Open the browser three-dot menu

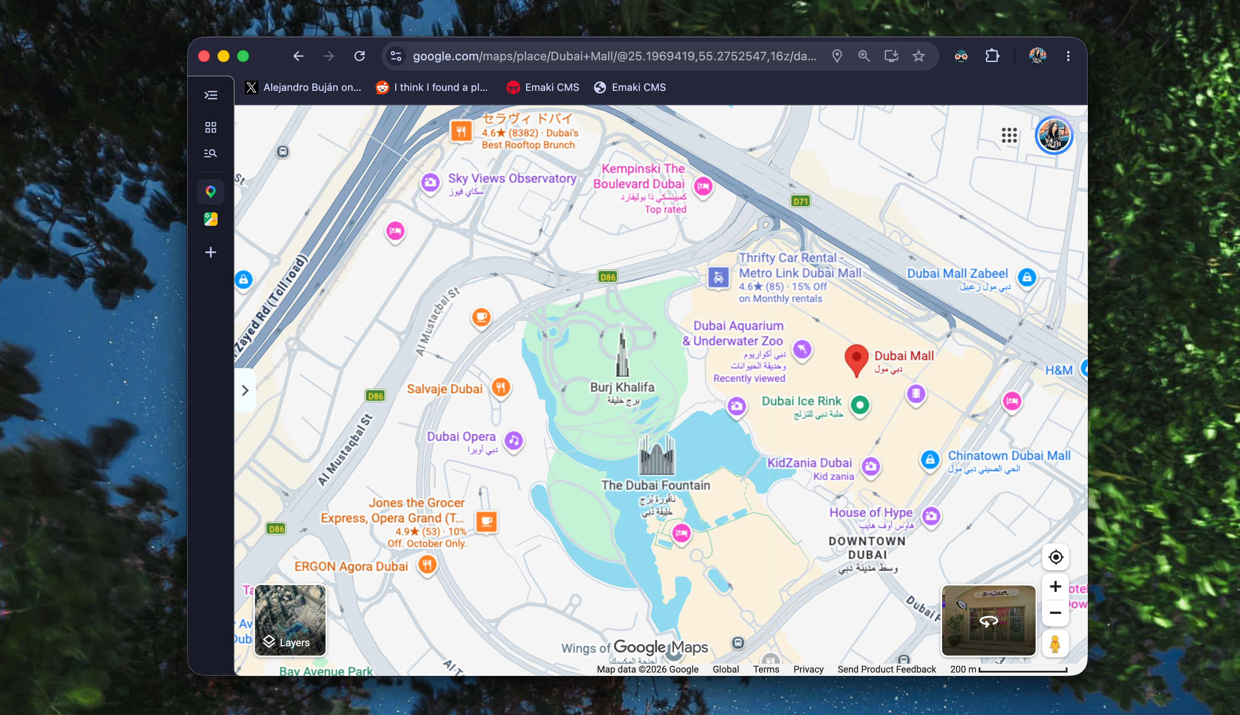click(1068, 56)
